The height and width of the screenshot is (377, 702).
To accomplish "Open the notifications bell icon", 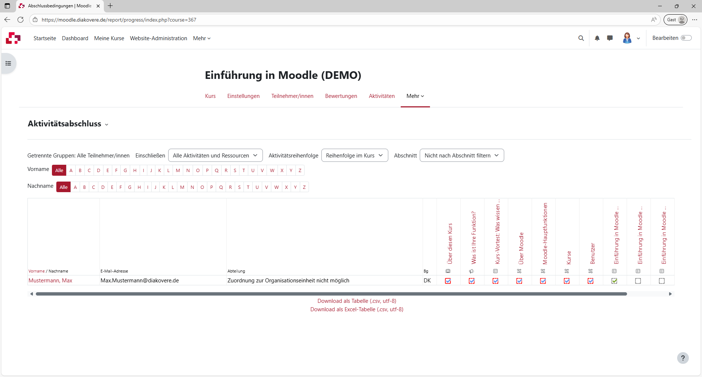I will (x=597, y=38).
